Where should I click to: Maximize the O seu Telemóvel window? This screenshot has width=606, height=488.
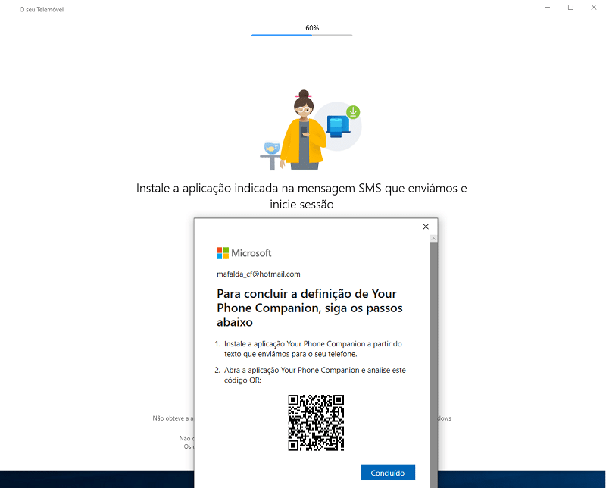[x=570, y=8]
